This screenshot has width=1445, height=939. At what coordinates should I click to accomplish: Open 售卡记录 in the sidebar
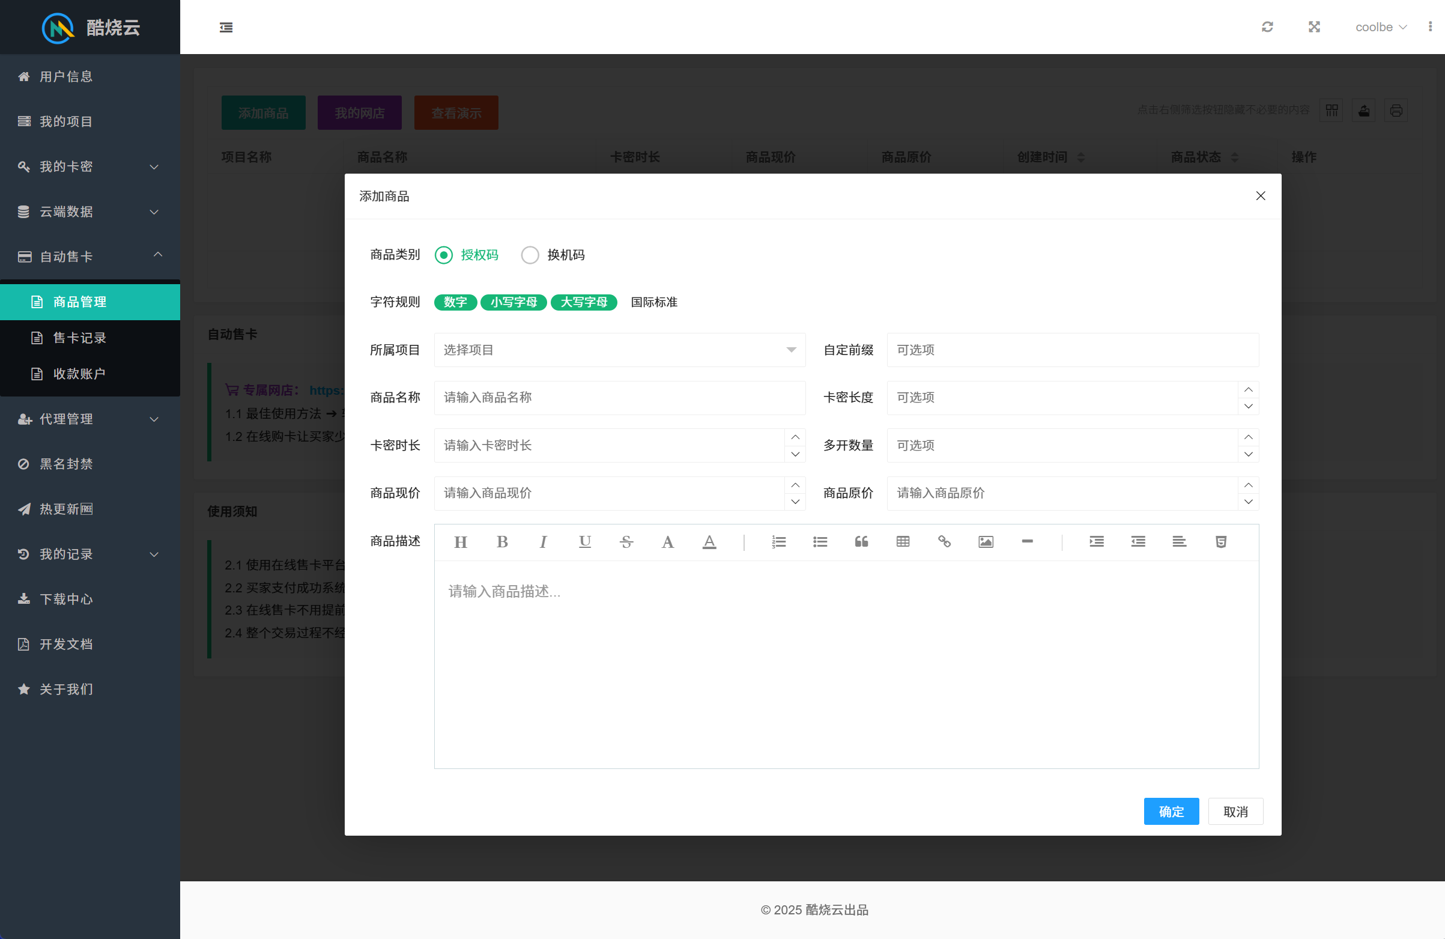pyautogui.click(x=79, y=338)
